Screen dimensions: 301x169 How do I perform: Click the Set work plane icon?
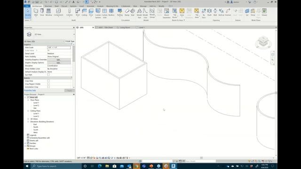247,12
